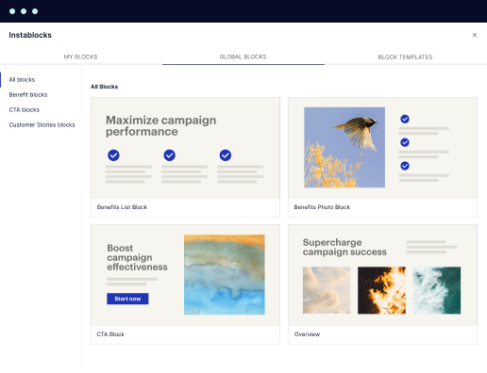The height and width of the screenshot is (373, 487).
Task: Click the watercolor image in CTA Block
Action: click(225, 275)
